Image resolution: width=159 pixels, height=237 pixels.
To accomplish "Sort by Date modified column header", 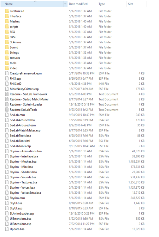I will pos(82,4).
